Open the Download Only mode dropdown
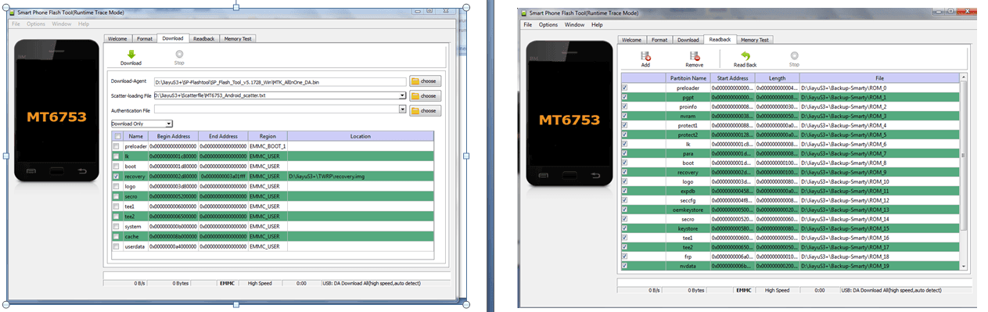The image size is (988, 312). pyautogui.click(x=142, y=124)
